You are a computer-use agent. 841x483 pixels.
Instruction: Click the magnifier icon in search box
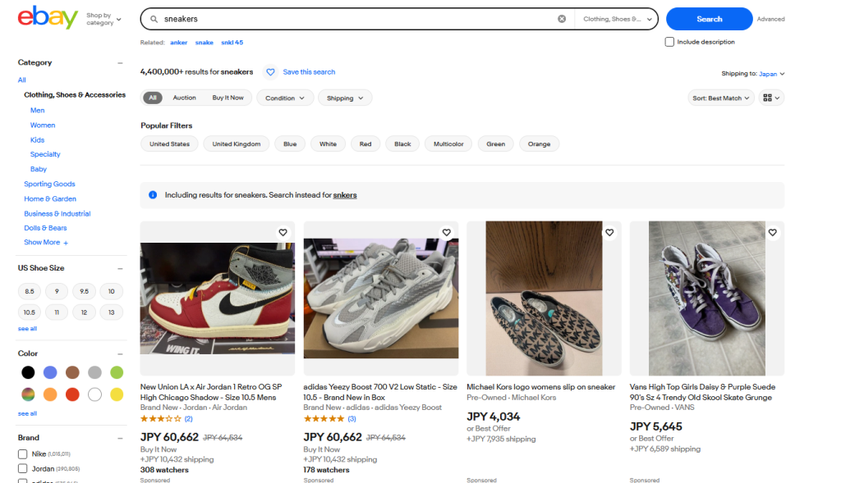pos(154,19)
